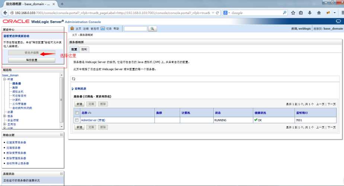Click the sort icon beside 名称 column header
344x186 pixels.
point(89,113)
